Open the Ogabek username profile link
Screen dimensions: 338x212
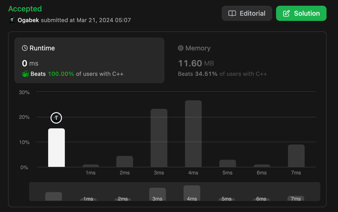[28, 20]
